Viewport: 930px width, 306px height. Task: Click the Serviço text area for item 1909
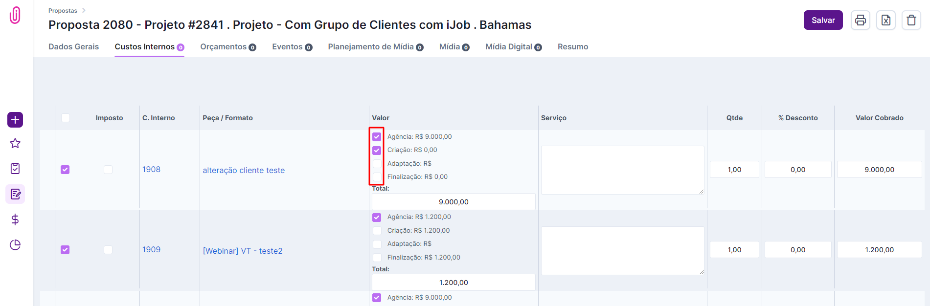pos(622,250)
